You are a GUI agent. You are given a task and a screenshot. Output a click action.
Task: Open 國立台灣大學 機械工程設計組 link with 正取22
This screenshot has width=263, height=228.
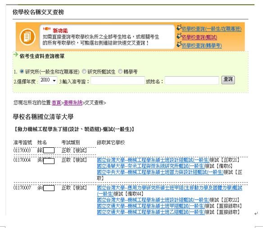click(153, 200)
